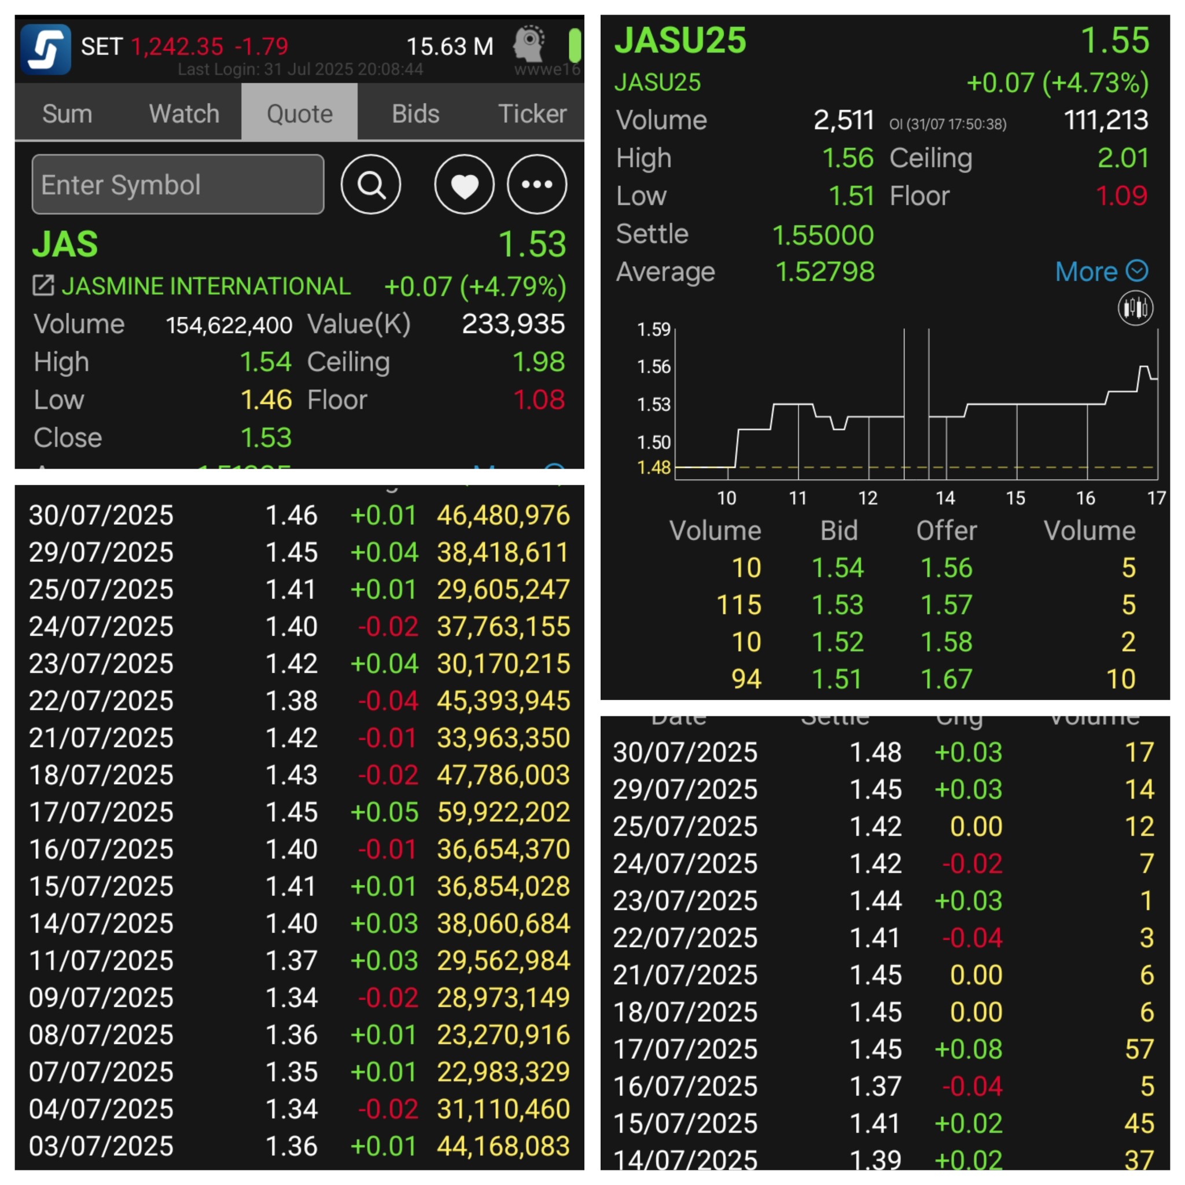This screenshot has height=1185, width=1185.
Task: Open the Sum tab
Action: click(x=67, y=113)
